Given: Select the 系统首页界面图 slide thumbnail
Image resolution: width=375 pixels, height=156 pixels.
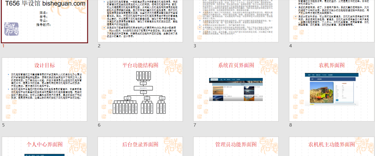Looking at the screenshot, I should tap(236, 89).
